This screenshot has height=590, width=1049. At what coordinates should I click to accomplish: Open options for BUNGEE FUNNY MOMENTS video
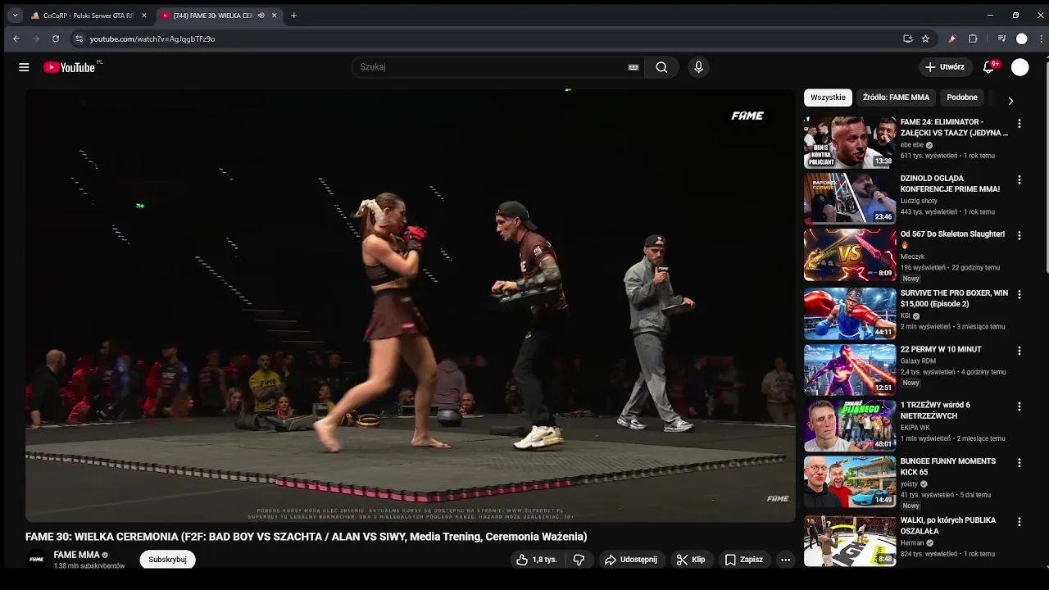[x=1019, y=462]
